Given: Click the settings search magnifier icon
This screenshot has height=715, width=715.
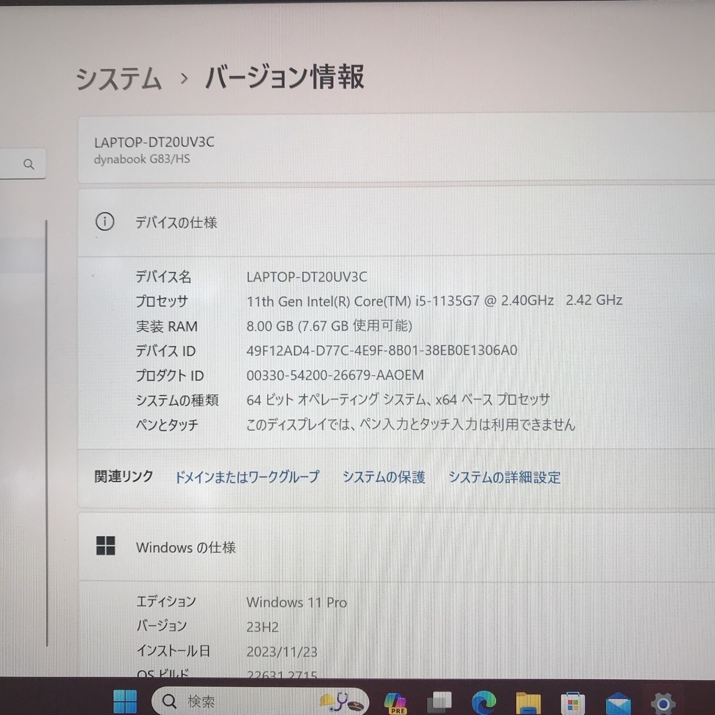Looking at the screenshot, I should pos(29,164).
